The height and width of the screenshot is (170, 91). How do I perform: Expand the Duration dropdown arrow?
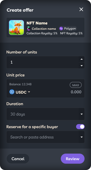[x=82, y=114]
